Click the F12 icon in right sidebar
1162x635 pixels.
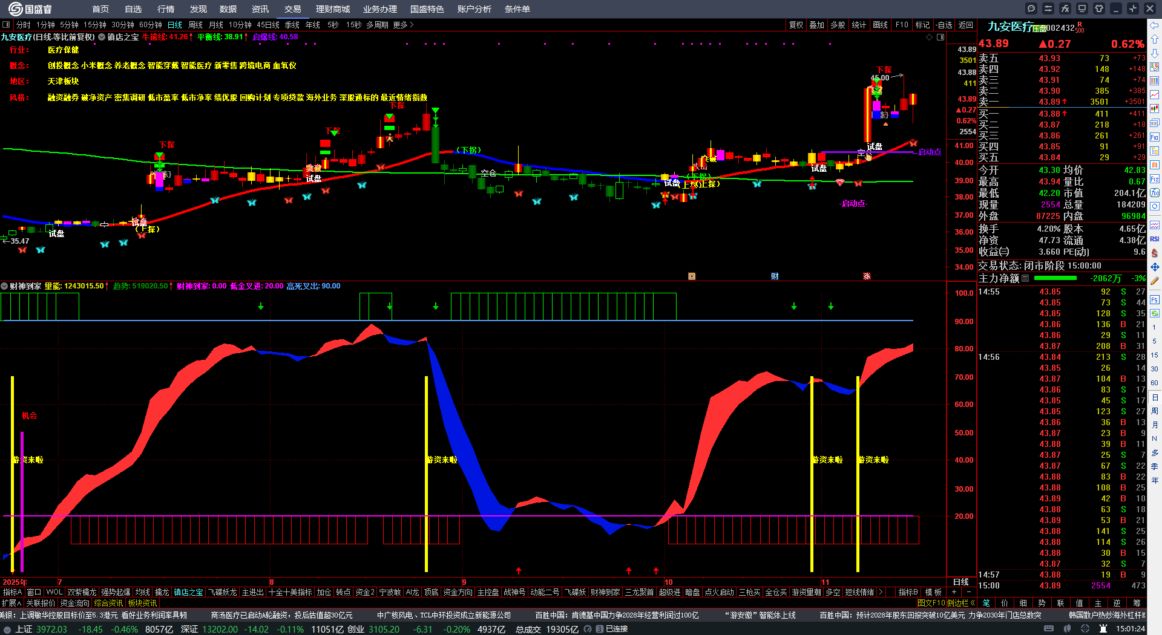(1155, 179)
